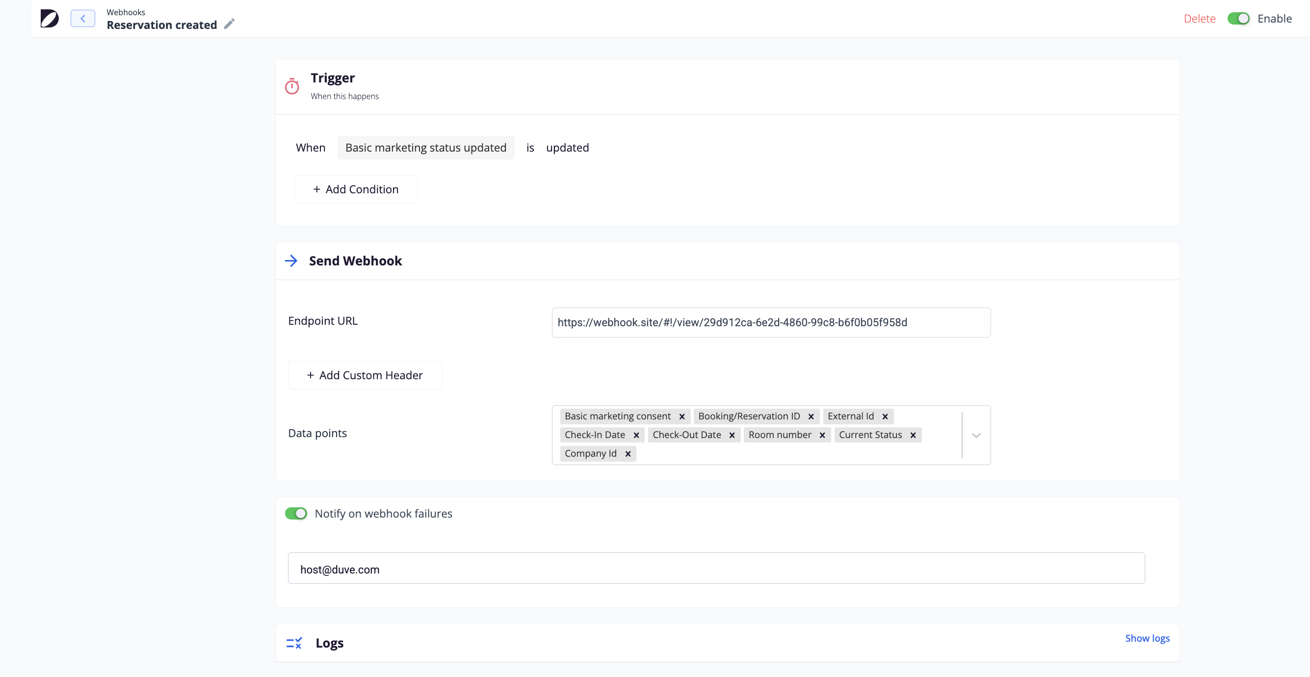The height and width of the screenshot is (677, 1310).
Task: Toggle the Enable webhook switch
Action: pyautogui.click(x=1238, y=18)
